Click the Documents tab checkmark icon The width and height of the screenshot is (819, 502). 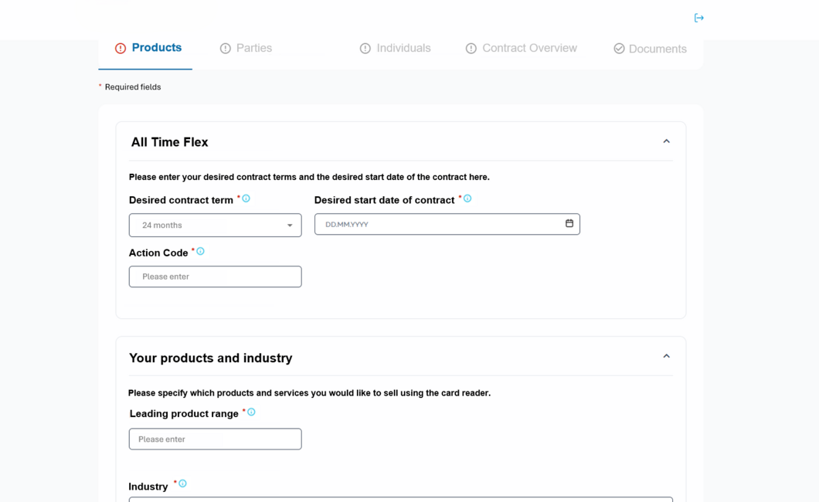pyautogui.click(x=619, y=49)
